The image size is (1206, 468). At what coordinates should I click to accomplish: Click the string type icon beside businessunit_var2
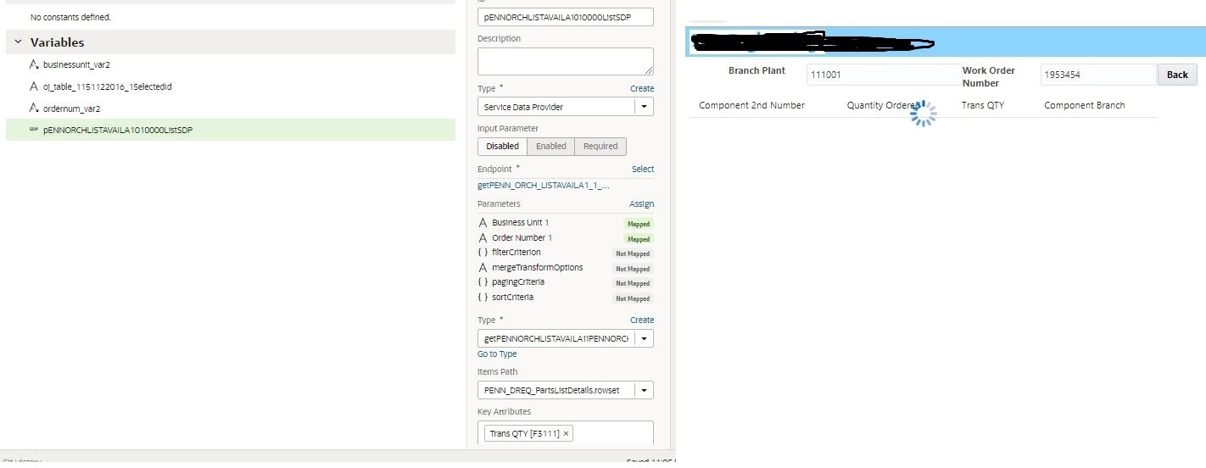pyautogui.click(x=34, y=64)
